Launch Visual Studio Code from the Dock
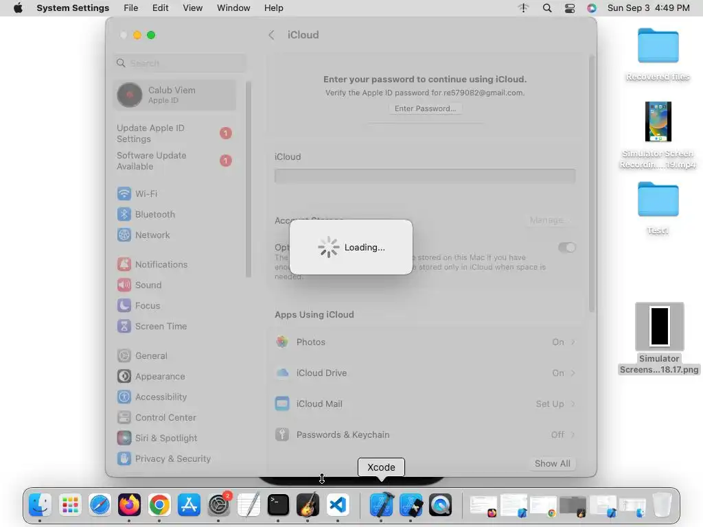The image size is (703, 527). pyautogui.click(x=338, y=504)
